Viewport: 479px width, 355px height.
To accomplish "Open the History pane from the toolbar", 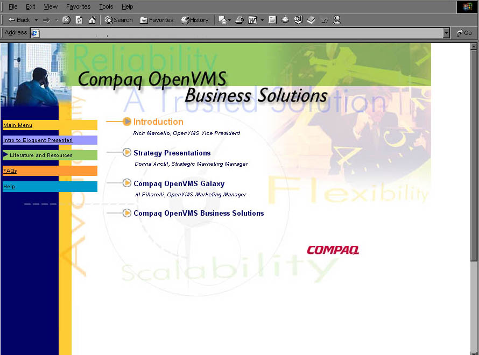I will (195, 20).
